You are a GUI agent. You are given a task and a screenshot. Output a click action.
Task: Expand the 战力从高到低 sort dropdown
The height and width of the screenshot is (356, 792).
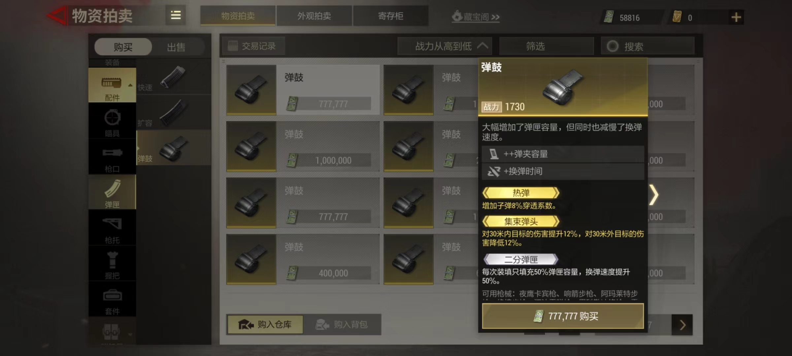pyautogui.click(x=445, y=46)
